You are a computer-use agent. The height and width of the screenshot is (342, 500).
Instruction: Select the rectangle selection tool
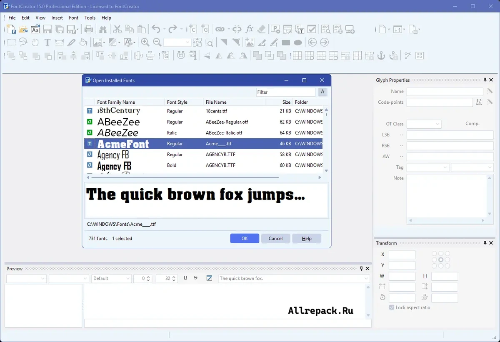[x=11, y=42]
